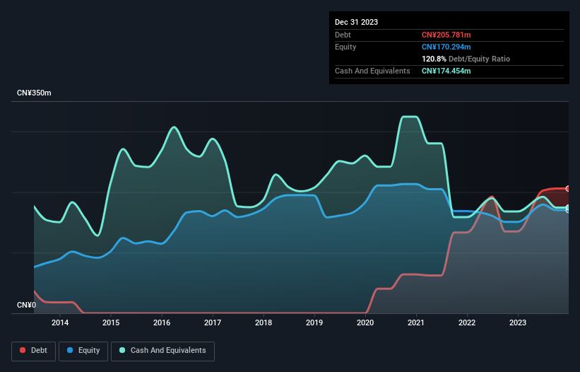This screenshot has height=372, width=580.
Task: Click the 2021 axis year label
Action: tap(416, 323)
